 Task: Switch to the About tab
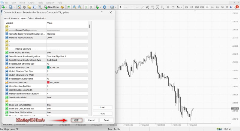[x=7, y=18]
